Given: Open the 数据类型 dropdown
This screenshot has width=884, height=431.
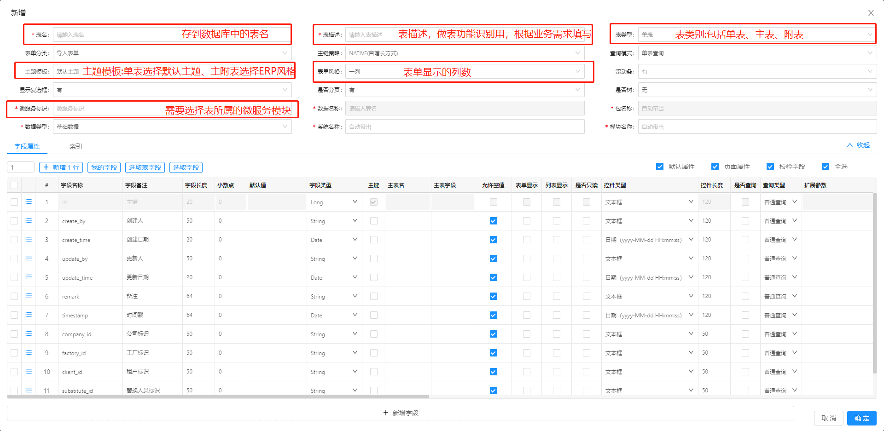Looking at the screenshot, I should tap(172, 126).
